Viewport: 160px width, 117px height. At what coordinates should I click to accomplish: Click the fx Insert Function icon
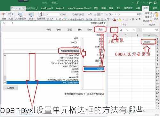(x=121, y=30)
